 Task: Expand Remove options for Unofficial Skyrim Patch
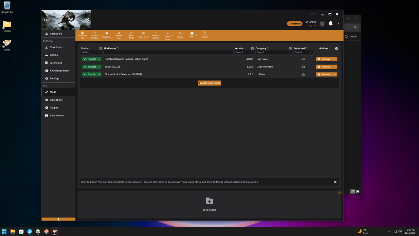pyautogui.click(x=335, y=59)
